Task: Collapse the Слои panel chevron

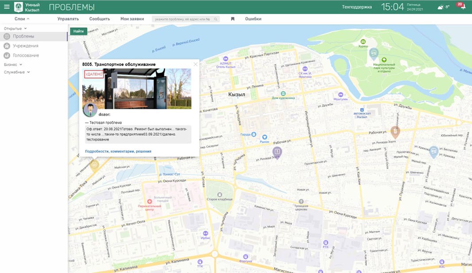Action: pyautogui.click(x=28, y=19)
